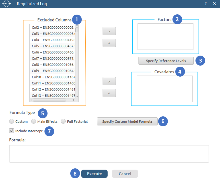This screenshot has width=220, height=185.
Task: Select Col9 -- ENSG00000001084 row
Action: (52, 71)
